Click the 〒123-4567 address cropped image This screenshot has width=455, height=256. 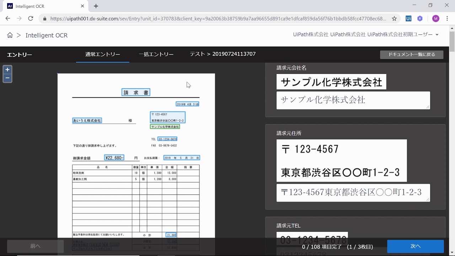pos(342,161)
